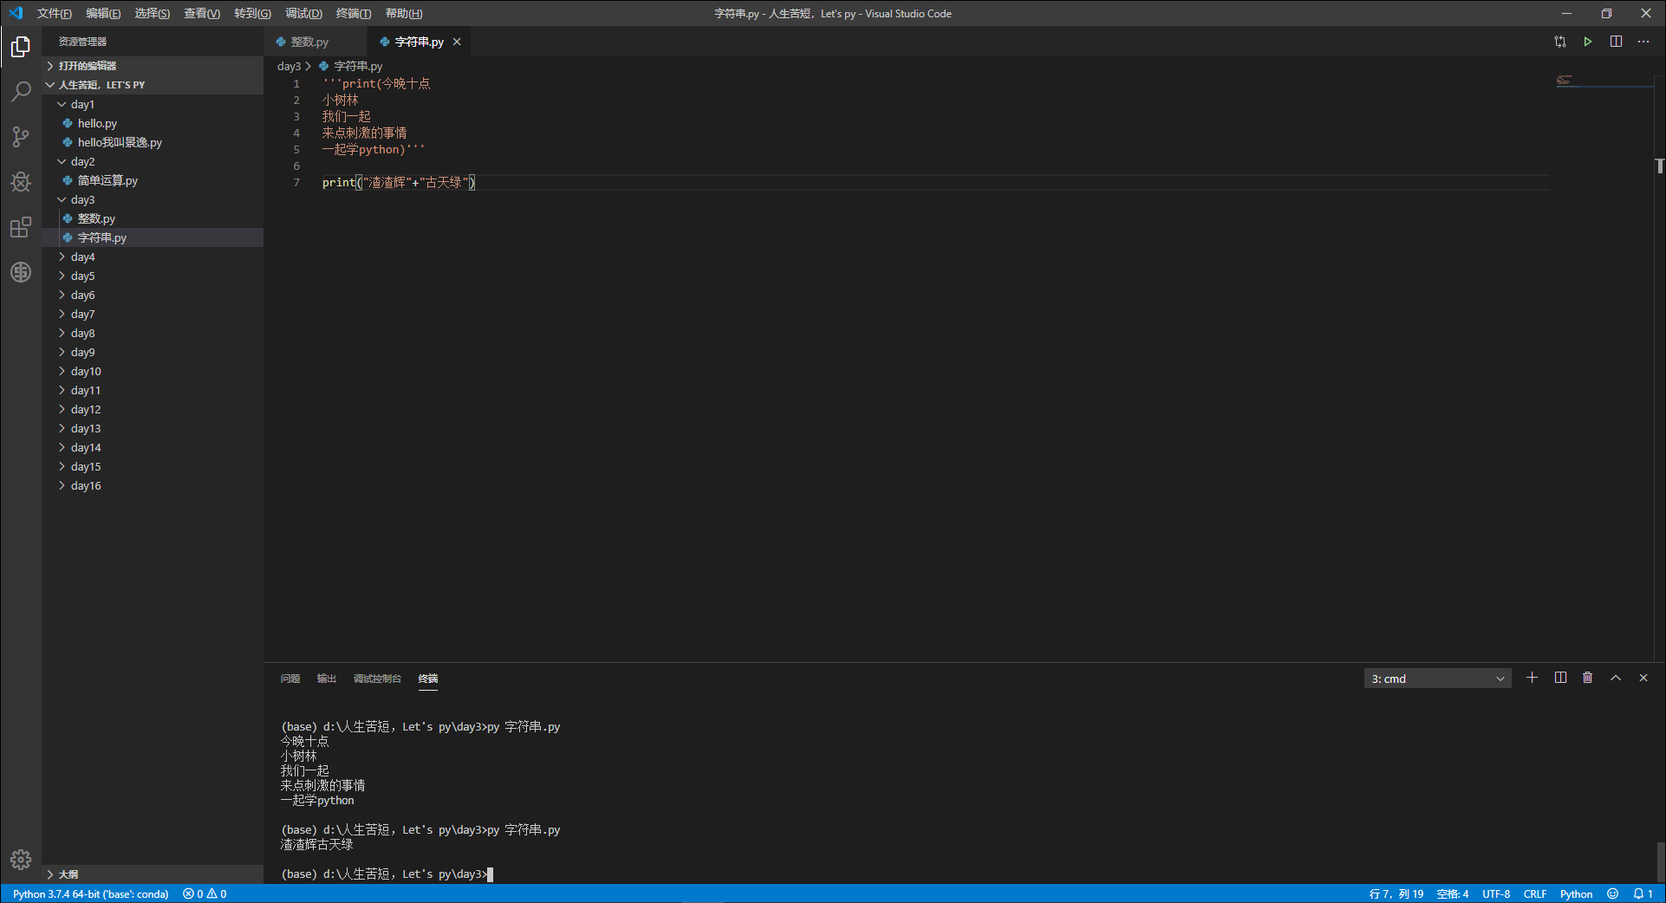Open the 查看(V) menu
Viewport: 1666px width, 903px height.
click(202, 13)
